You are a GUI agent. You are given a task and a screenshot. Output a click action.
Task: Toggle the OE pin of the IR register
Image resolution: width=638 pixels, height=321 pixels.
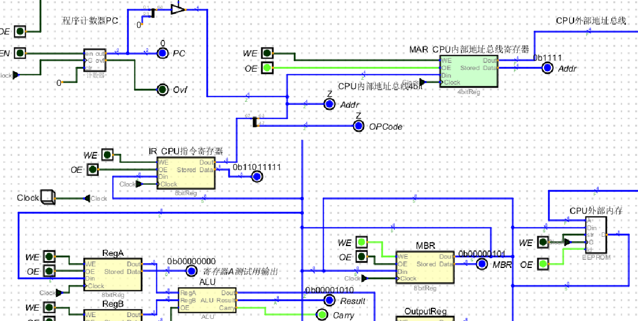[x=93, y=169]
